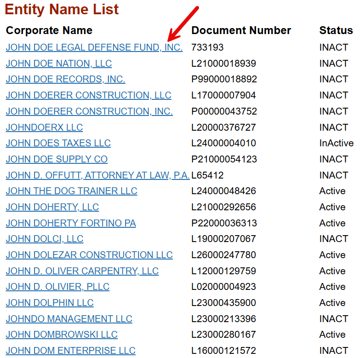Click JOHN DOERER CONSTRUCTION, INC. link

point(89,111)
